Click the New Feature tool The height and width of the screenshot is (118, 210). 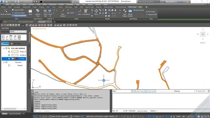pyautogui.click(x=63, y=13)
